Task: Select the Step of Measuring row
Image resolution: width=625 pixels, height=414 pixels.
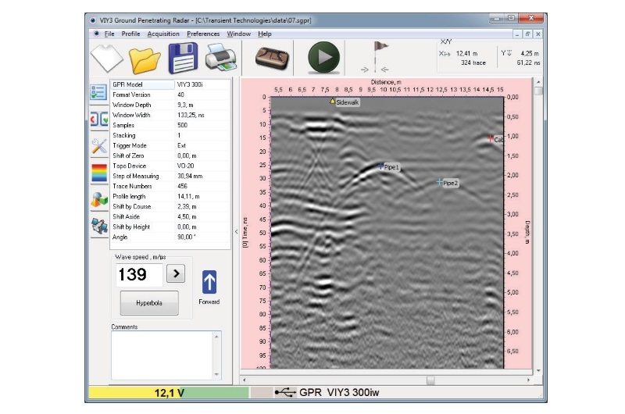Action: tap(170, 176)
